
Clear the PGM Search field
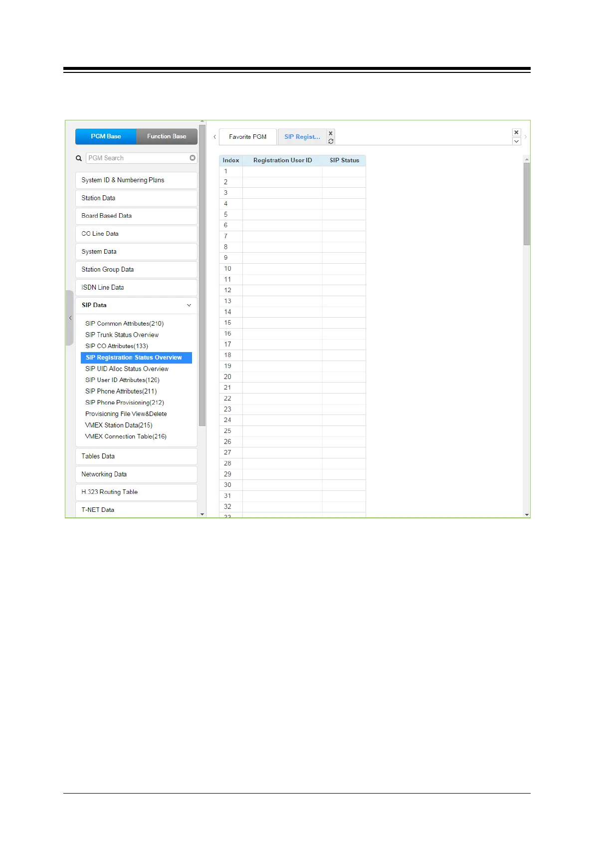pyautogui.click(x=193, y=158)
